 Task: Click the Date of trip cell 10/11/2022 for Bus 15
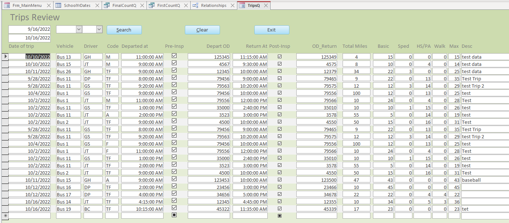coord(30,180)
